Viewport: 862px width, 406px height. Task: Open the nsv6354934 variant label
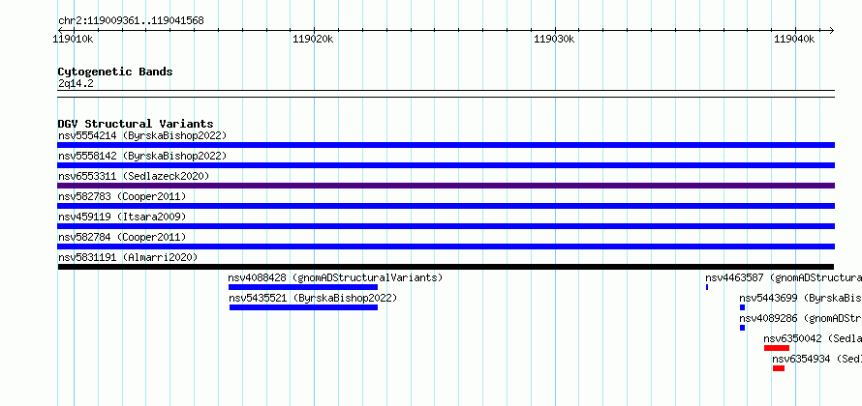(816, 359)
